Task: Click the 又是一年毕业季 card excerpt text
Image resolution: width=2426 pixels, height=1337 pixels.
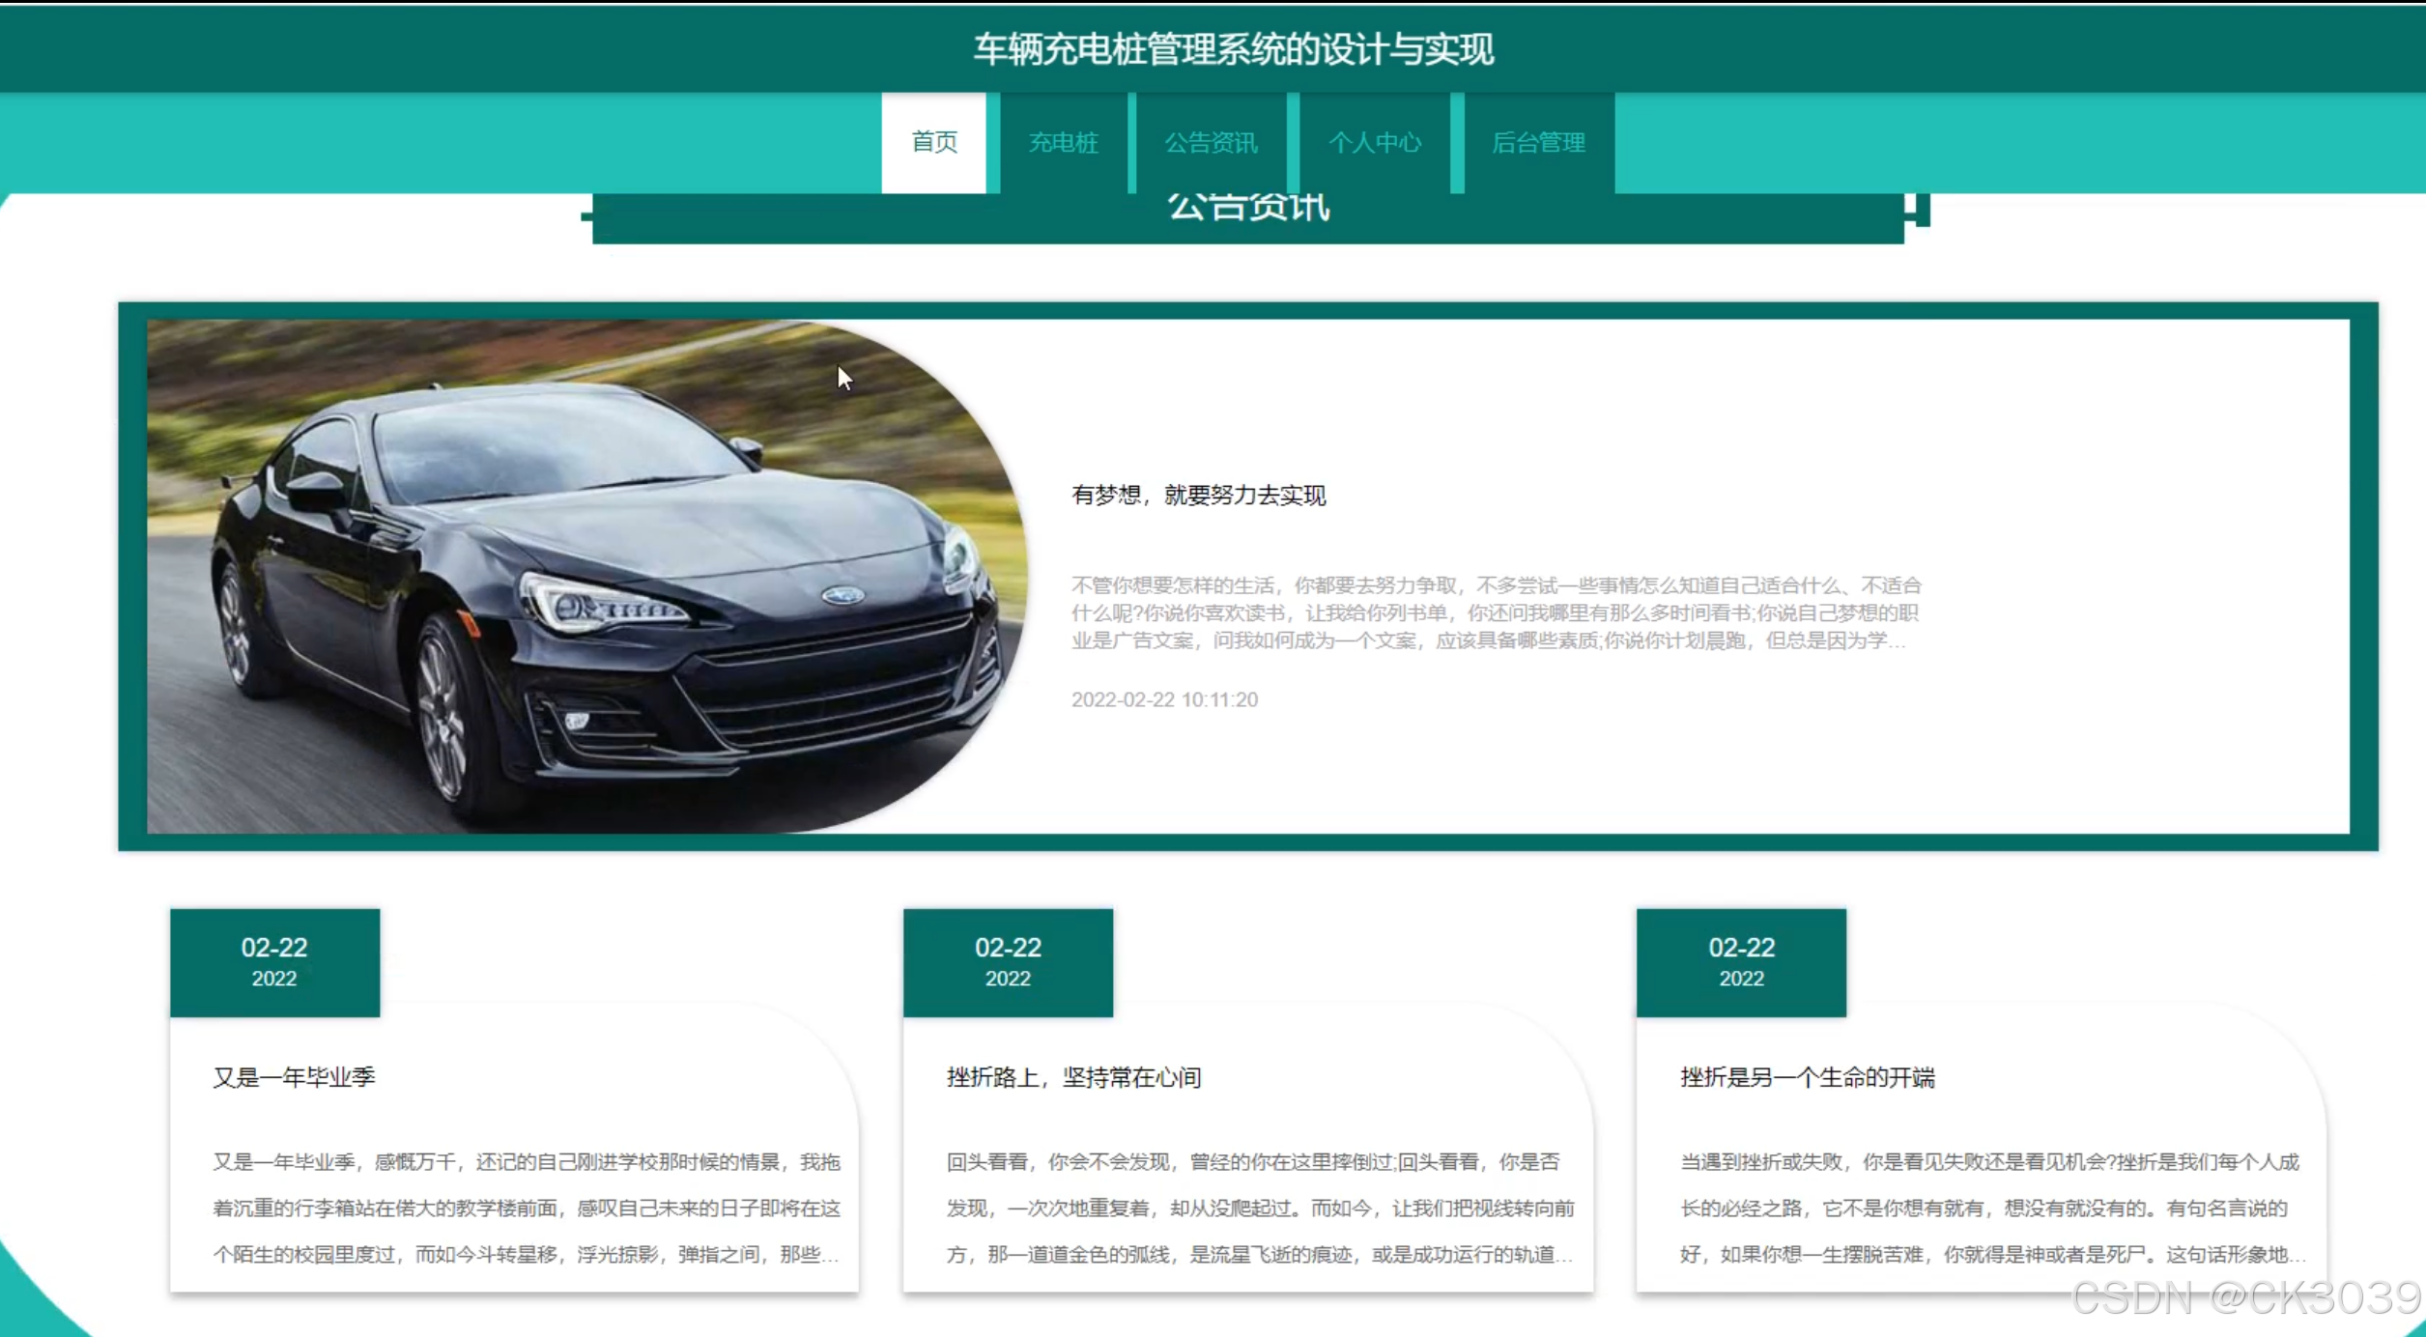Action: pos(527,1208)
